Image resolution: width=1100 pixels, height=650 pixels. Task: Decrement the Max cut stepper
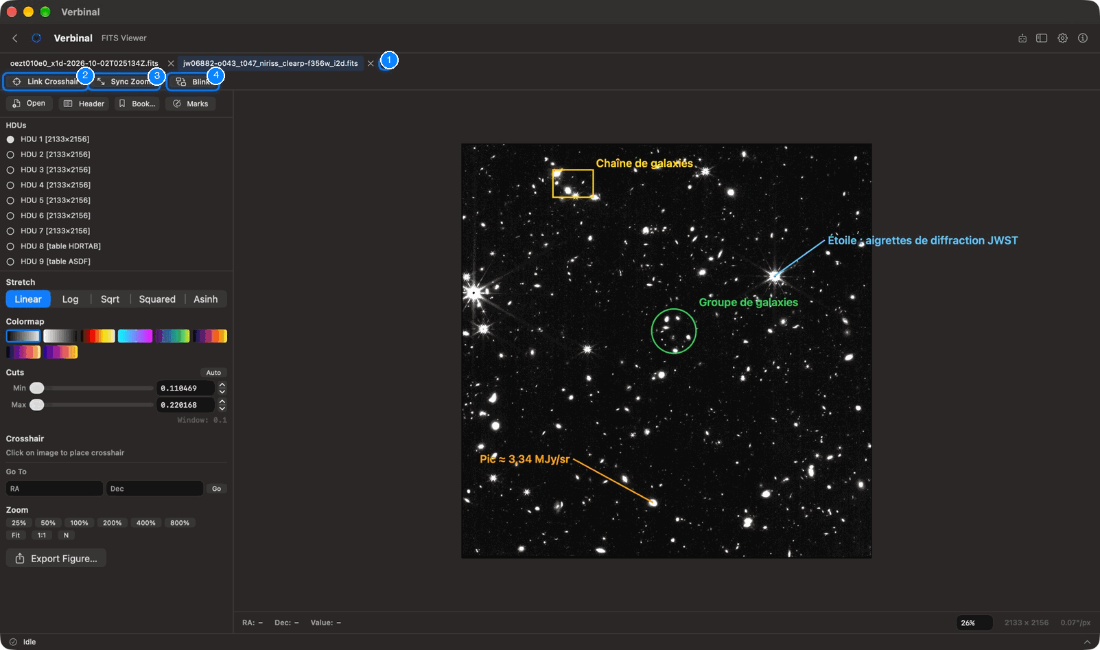(x=222, y=408)
